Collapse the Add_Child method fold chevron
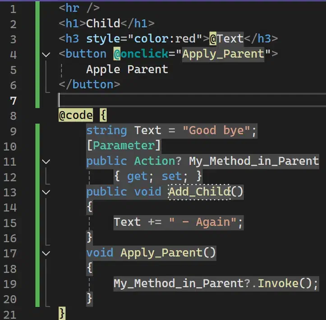 pos(46,192)
